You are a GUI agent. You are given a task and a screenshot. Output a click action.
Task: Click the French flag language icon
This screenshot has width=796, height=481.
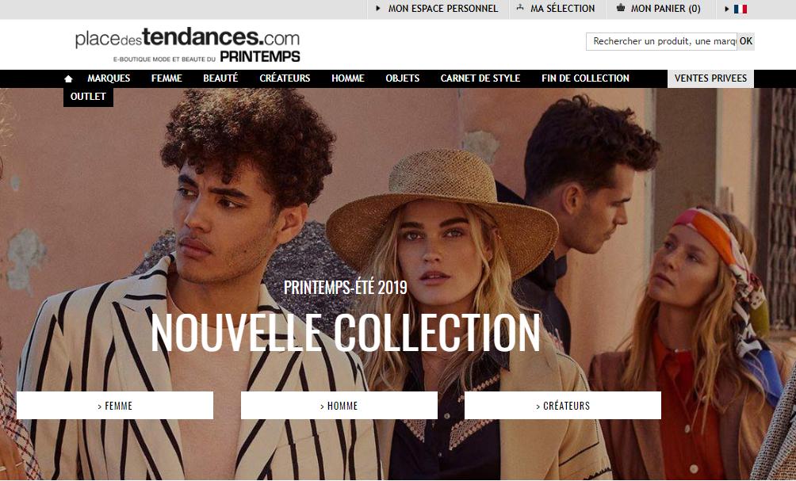[x=741, y=10]
